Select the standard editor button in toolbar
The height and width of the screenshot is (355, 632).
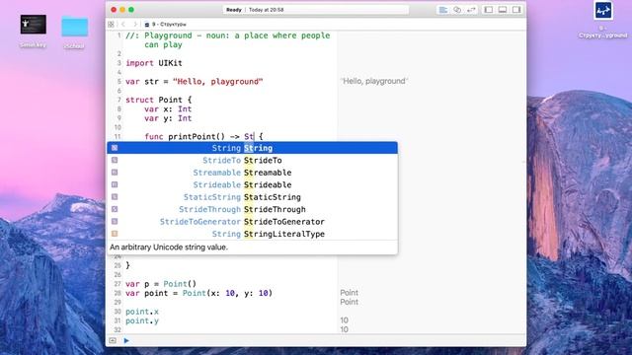tap(443, 10)
